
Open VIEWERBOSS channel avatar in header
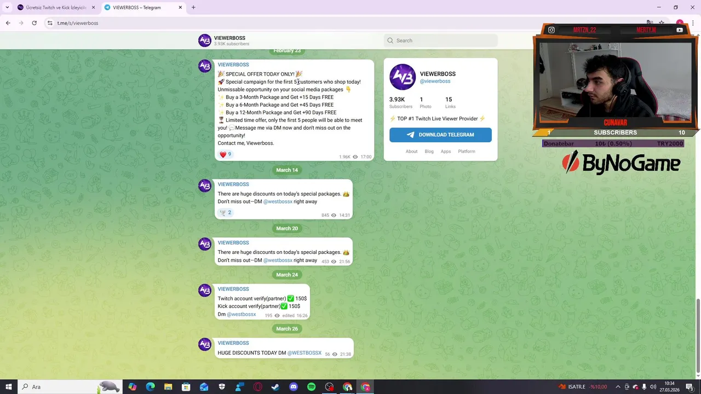205,40
